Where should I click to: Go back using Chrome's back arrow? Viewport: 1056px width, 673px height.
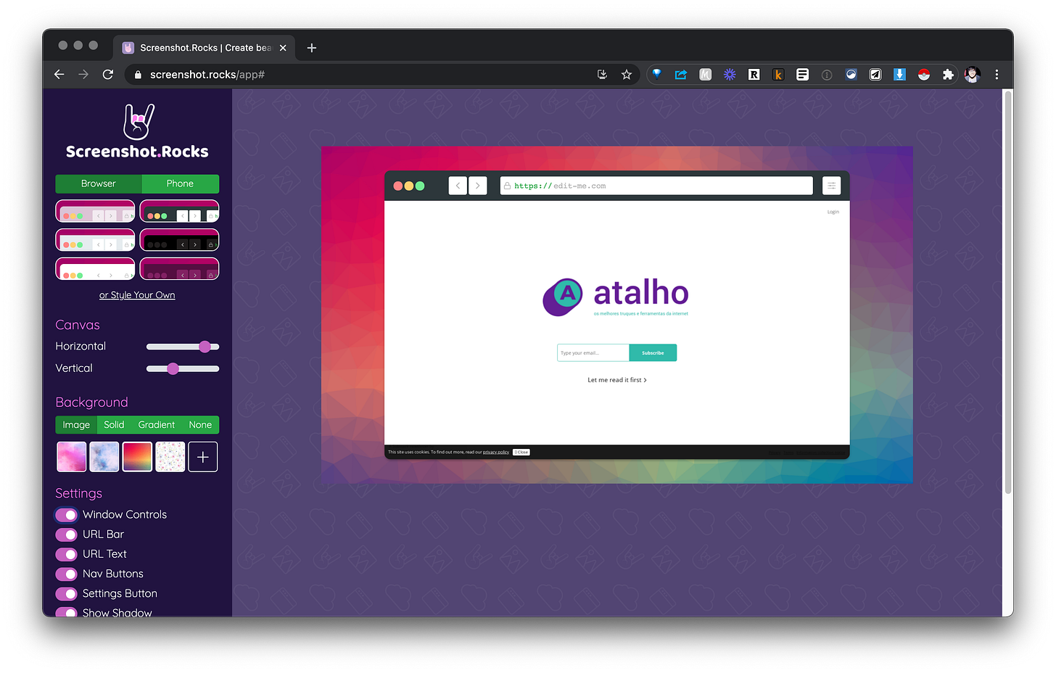[59, 75]
